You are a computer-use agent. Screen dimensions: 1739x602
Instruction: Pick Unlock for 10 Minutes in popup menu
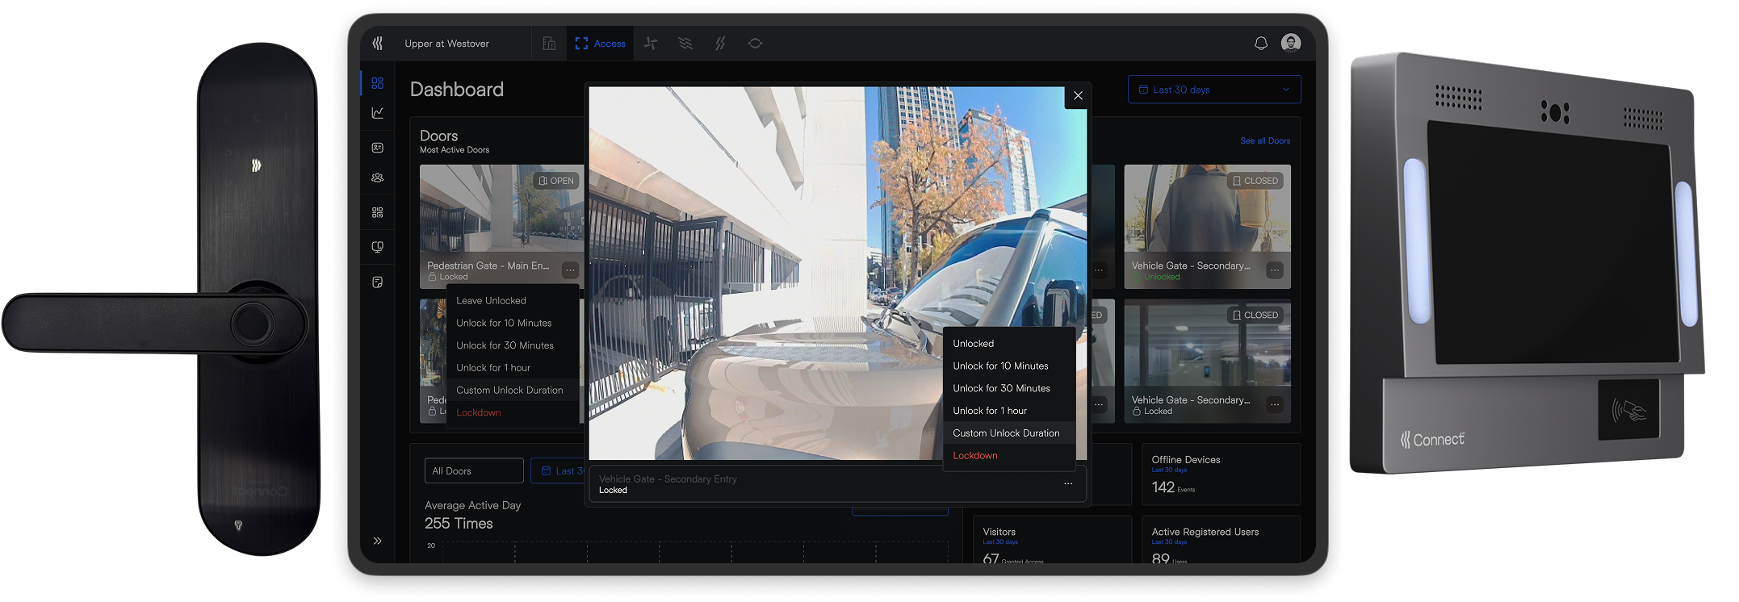point(1009,366)
